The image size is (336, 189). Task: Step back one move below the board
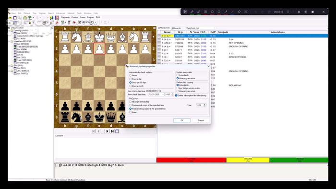click(x=98, y=131)
